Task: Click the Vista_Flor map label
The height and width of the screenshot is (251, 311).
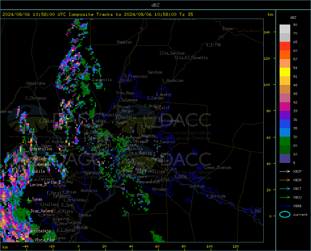Action: 45,240
